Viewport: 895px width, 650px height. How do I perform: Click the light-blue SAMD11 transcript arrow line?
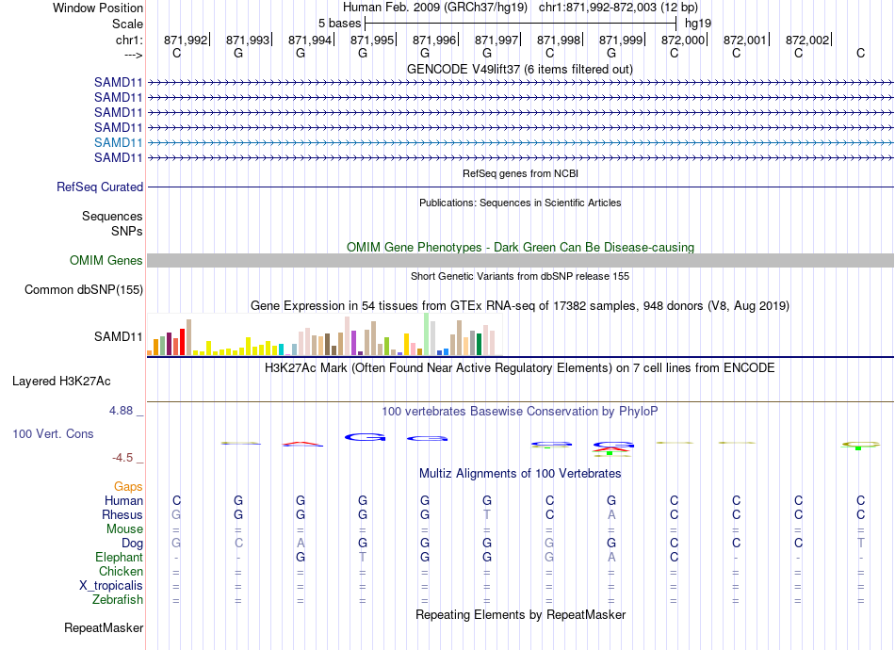click(520, 142)
